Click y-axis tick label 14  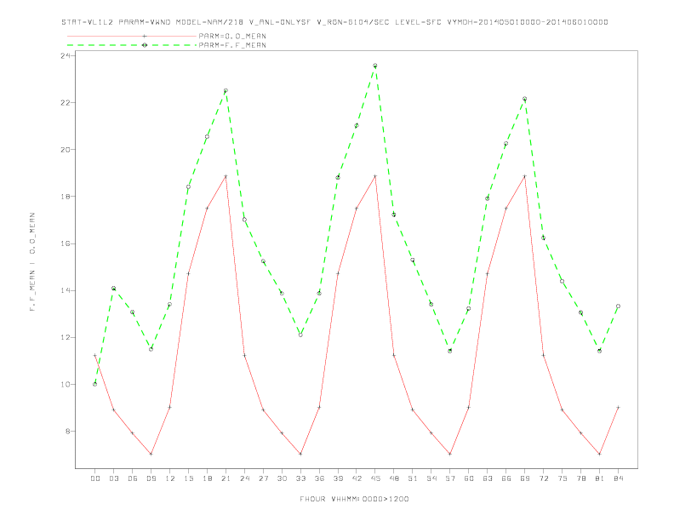(x=66, y=290)
